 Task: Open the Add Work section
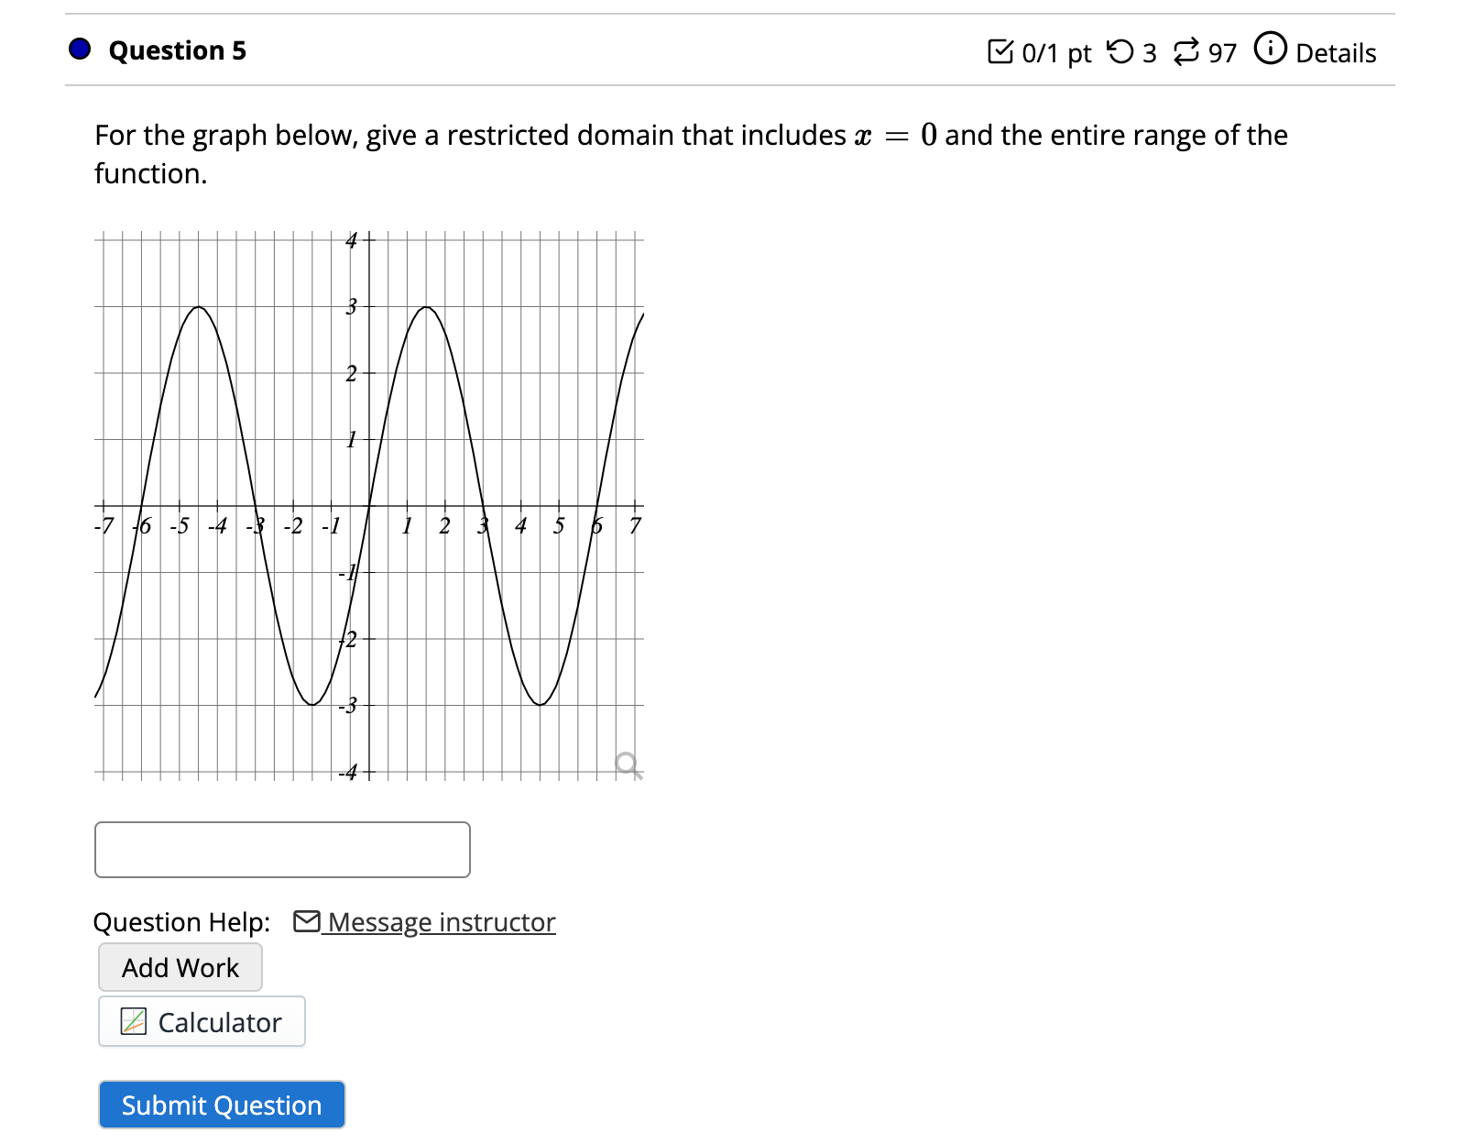[x=180, y=967]
